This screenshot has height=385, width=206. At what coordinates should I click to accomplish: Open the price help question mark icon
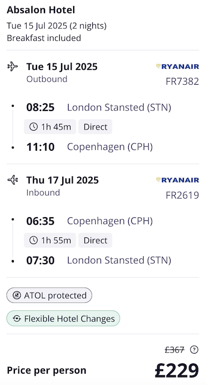(194, 349)
